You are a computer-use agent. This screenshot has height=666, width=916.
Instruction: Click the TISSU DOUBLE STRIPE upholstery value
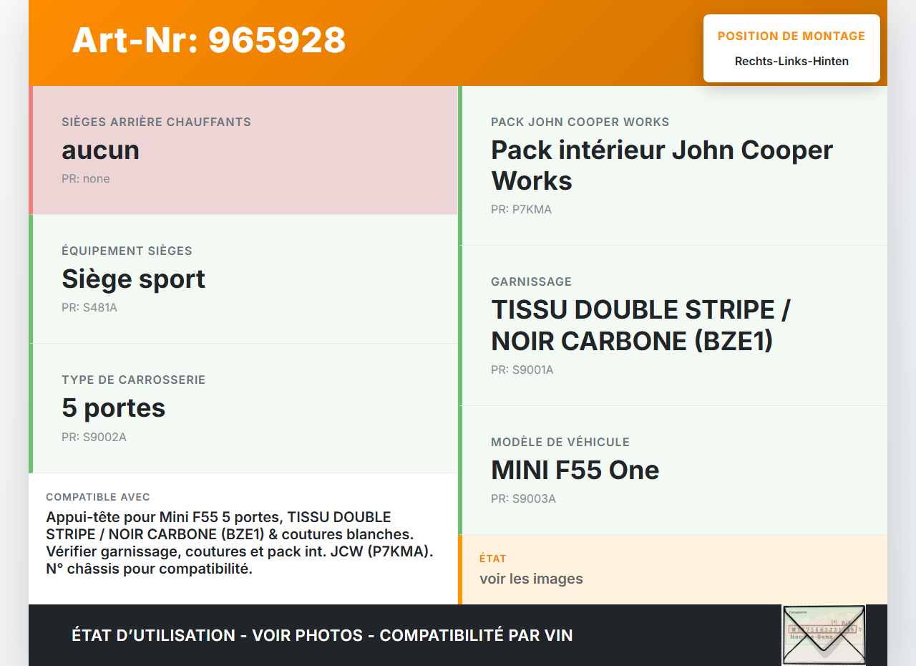click(640, 325)
